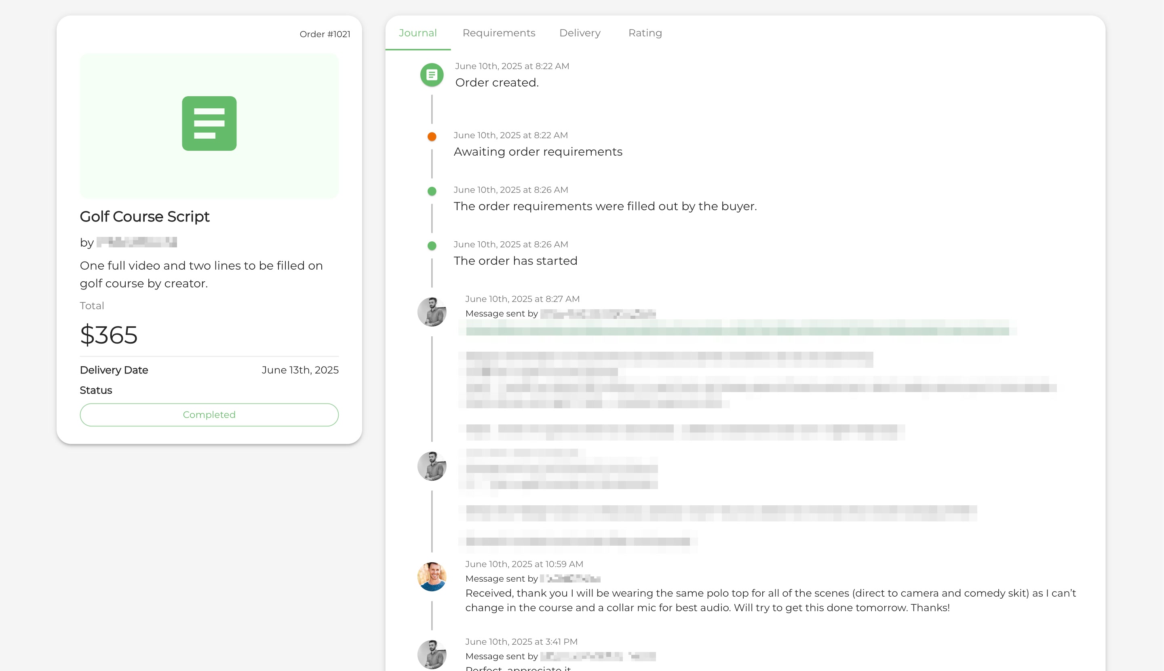
Task: Click the second grayscale avatar in blurred message
Action: tap(432, 466)
